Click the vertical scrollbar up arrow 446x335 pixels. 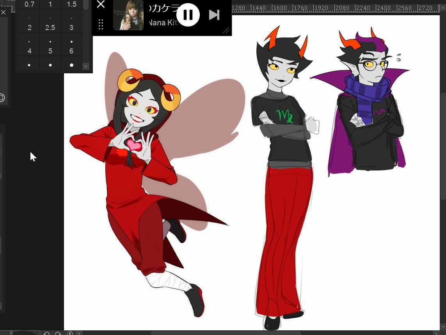pyautogui.click(x=443, y=9)
